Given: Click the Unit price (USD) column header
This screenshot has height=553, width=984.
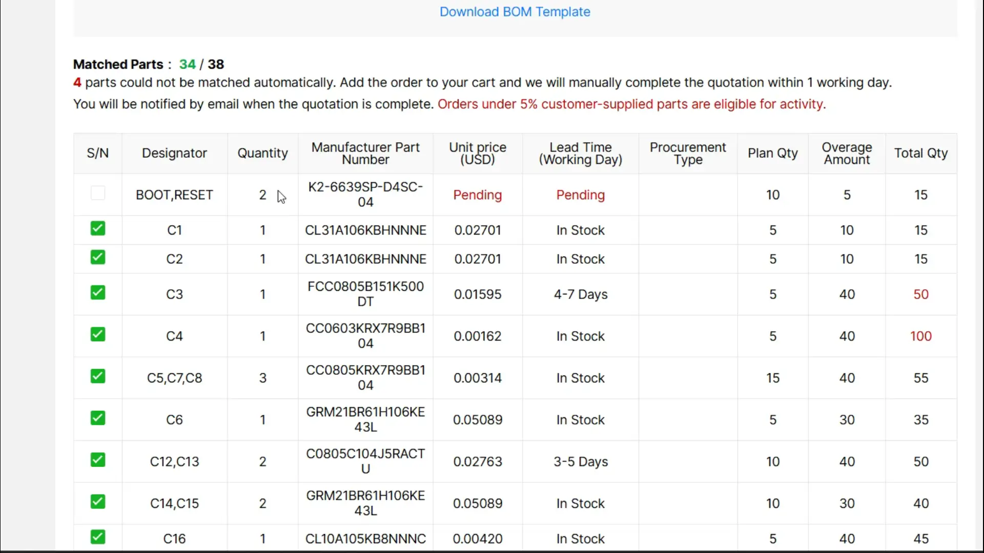Looking at the screenshot, I should 477,153.
